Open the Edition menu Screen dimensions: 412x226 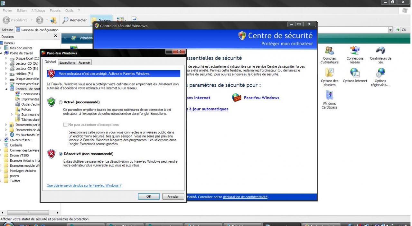click(x=22, y=11)
